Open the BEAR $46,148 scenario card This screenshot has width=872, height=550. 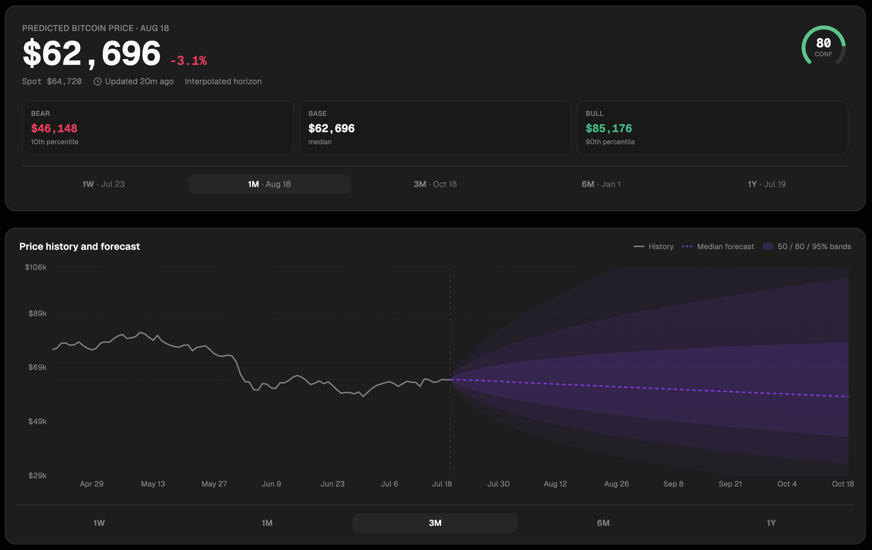158,128
